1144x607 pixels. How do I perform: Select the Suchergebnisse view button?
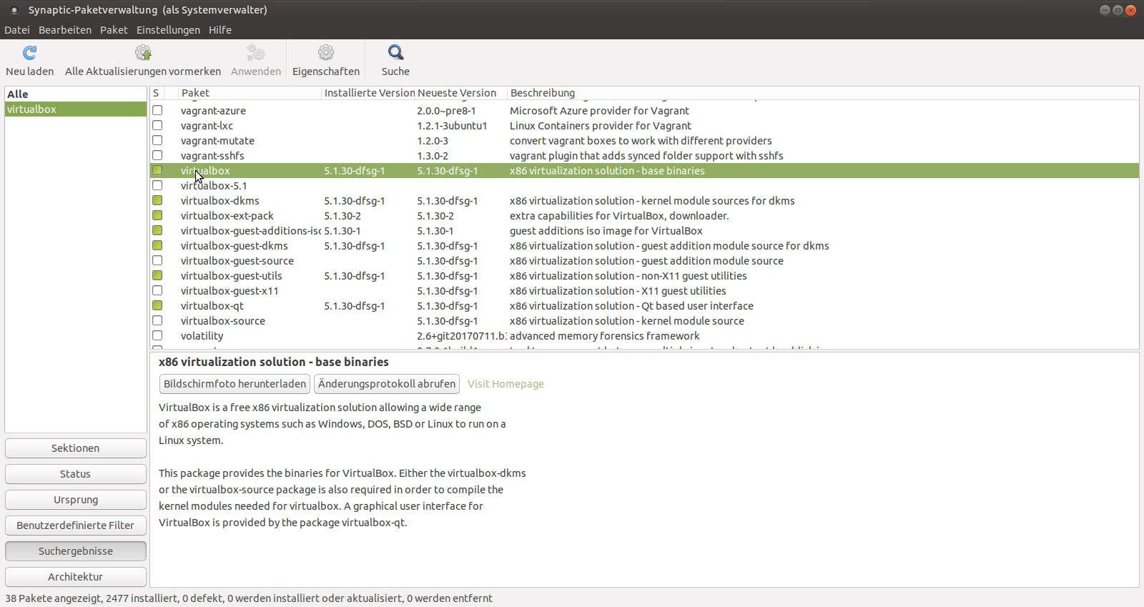point(76,551)
